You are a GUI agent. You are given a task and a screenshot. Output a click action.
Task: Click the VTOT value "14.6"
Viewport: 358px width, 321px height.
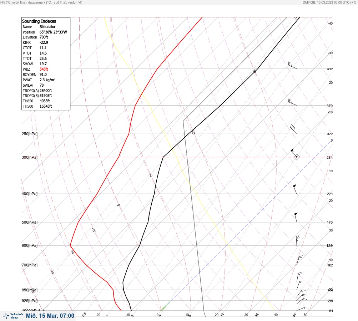(x=43, y=53)
